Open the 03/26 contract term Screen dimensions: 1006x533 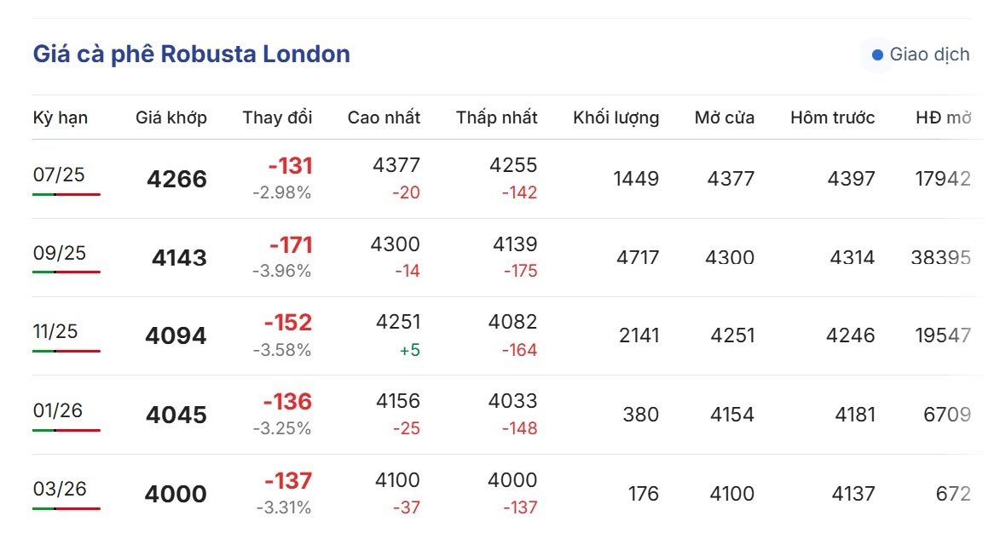pyautogui.click(x=60, y=489)
